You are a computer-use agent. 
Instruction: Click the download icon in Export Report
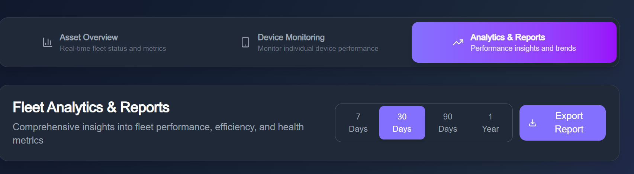(532, 123)
